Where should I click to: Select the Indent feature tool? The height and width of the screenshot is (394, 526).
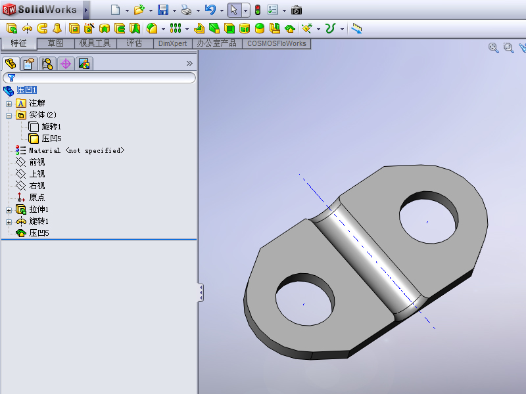tap(290, 29)
